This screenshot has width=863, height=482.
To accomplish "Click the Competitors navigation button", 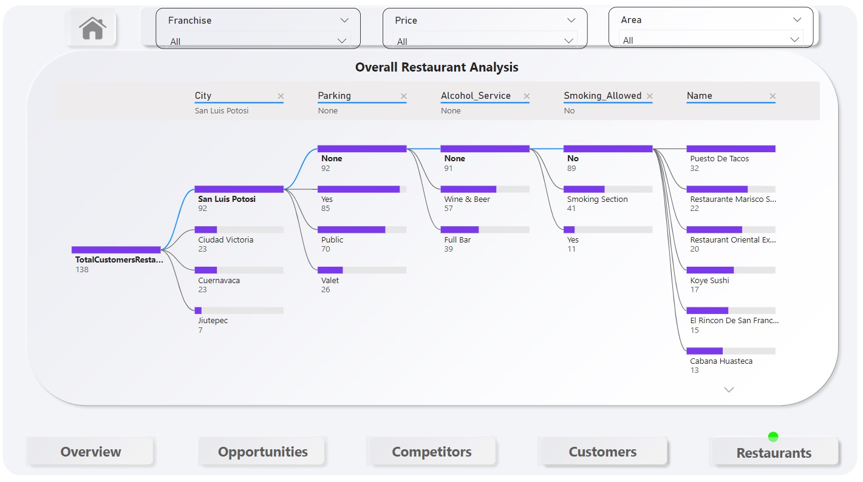I will [432, 452].
